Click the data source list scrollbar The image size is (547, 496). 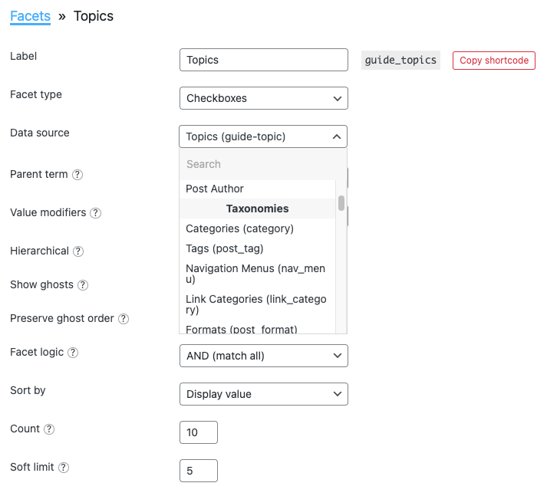click(341, 203)
